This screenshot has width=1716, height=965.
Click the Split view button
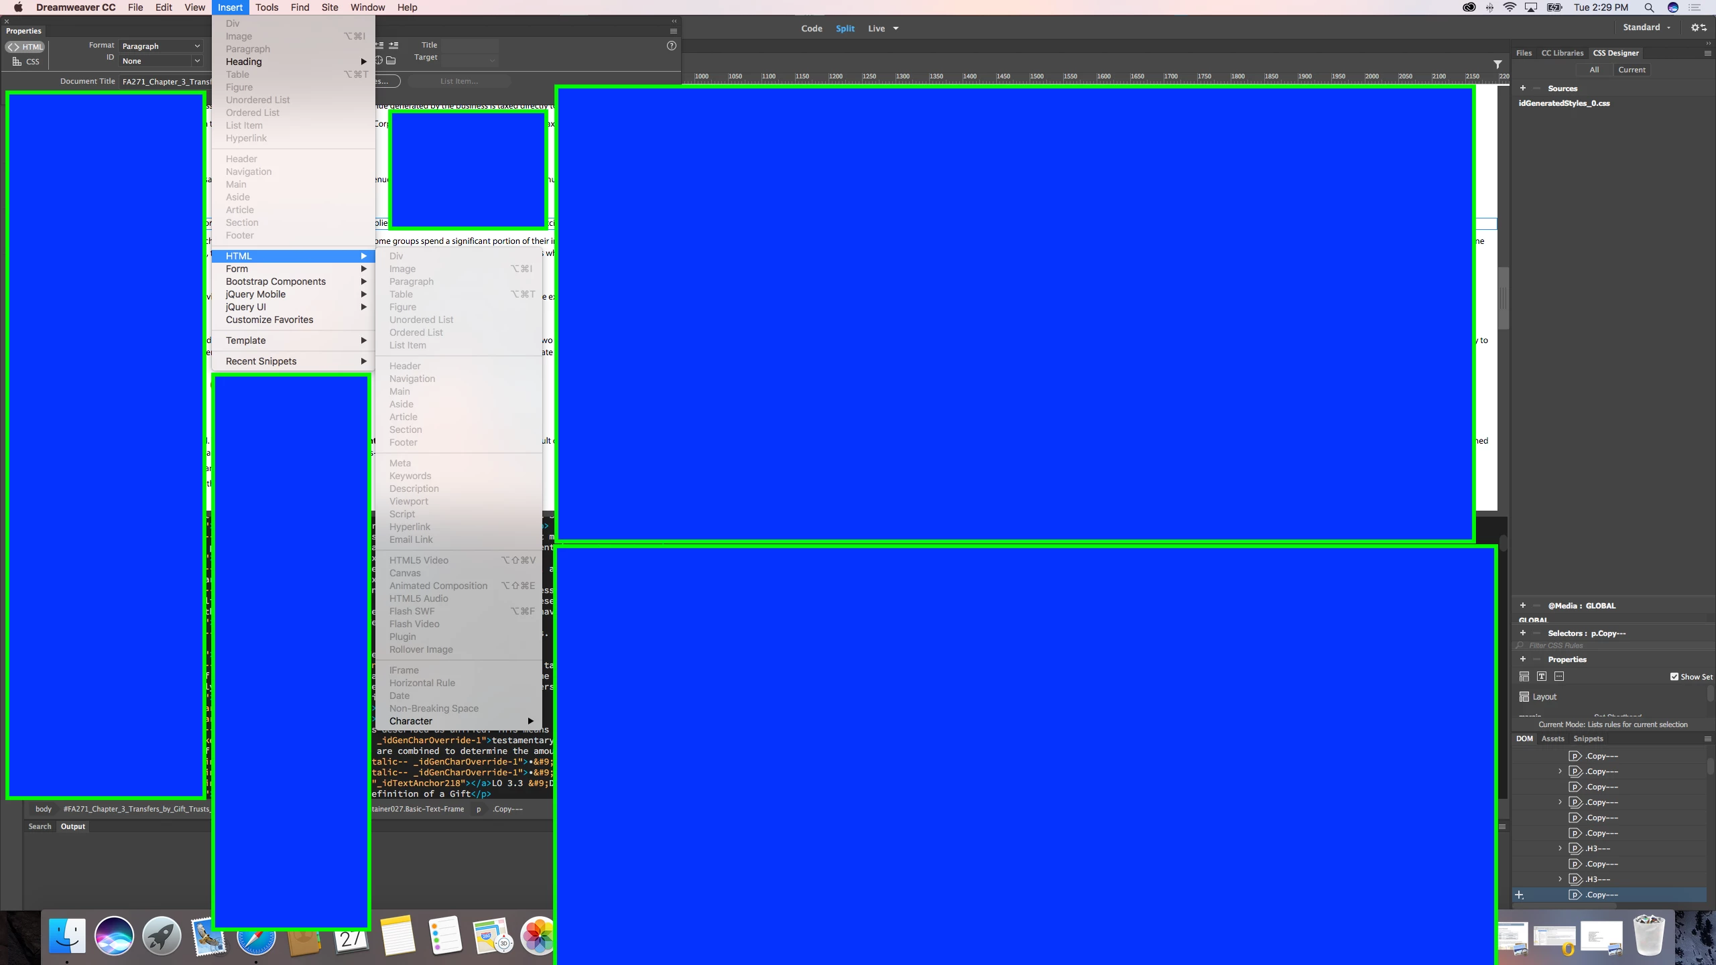845,28
